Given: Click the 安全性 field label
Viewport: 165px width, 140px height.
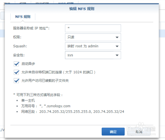Looking at the screenshot, I should click(x=19, y=55).
